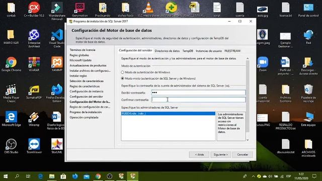Switch to Directorios de datos tab

[x=167, y=51]
